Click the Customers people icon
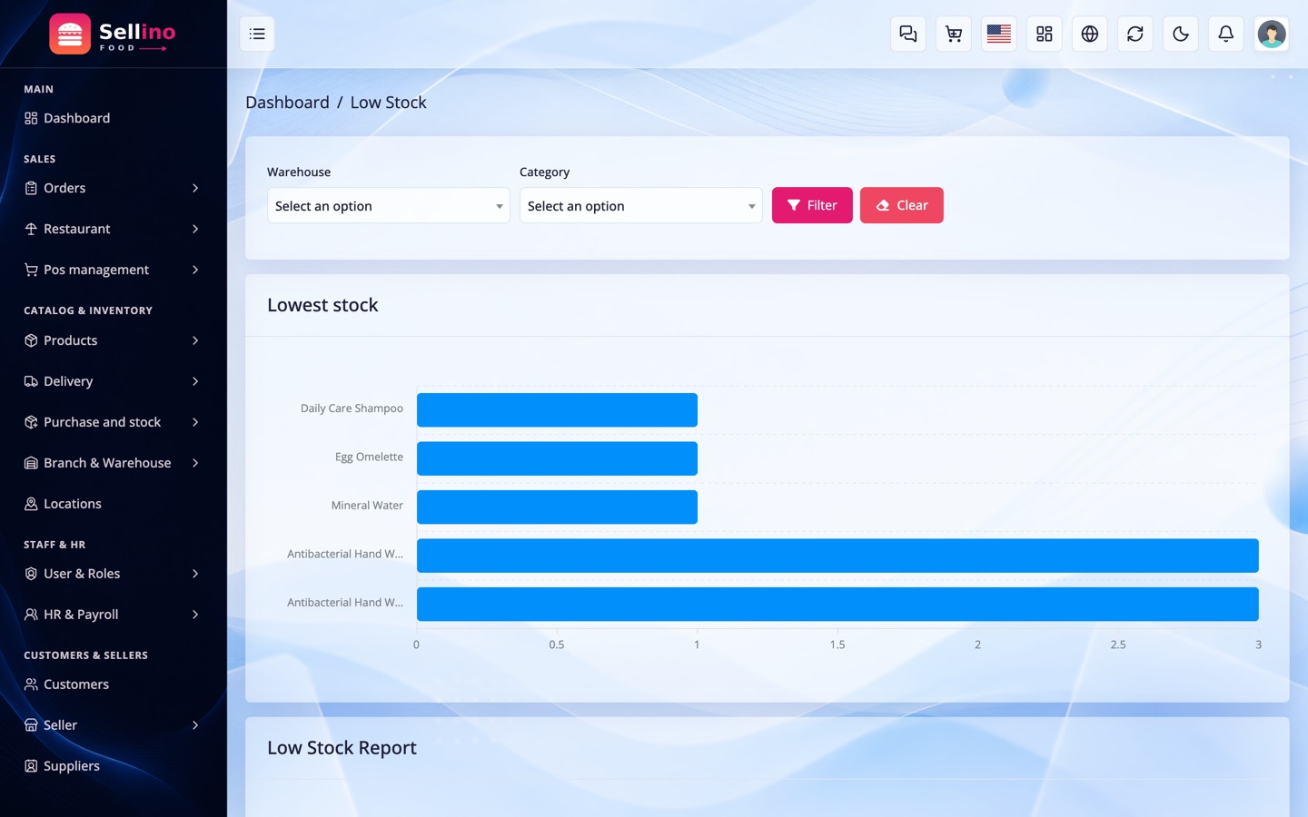The width and height of the screenshot is (1308, 817). [x=31, y=684]
